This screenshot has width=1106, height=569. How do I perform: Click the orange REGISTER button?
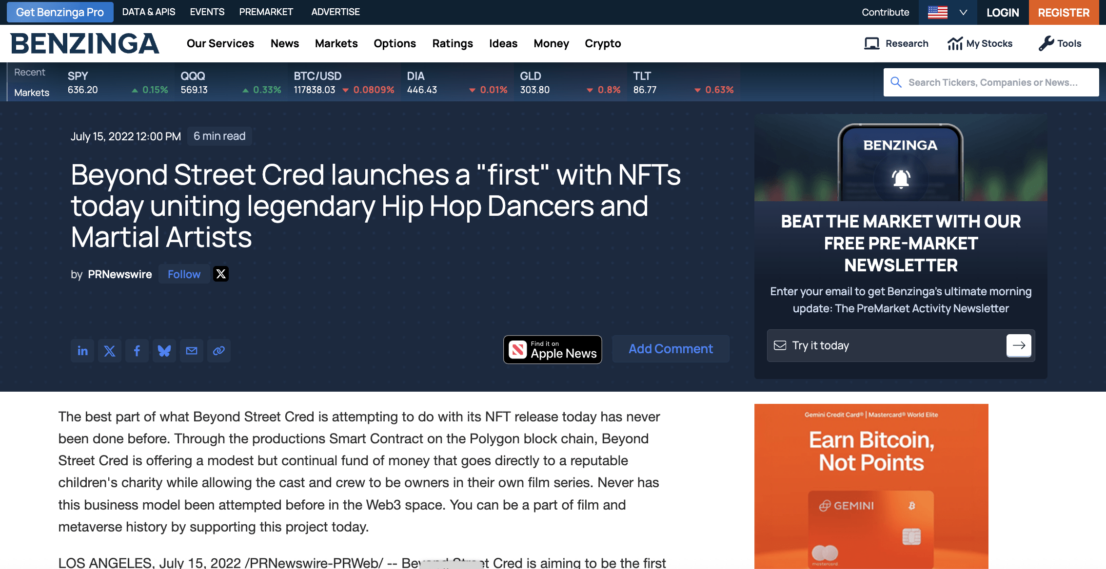point(1063,12)
